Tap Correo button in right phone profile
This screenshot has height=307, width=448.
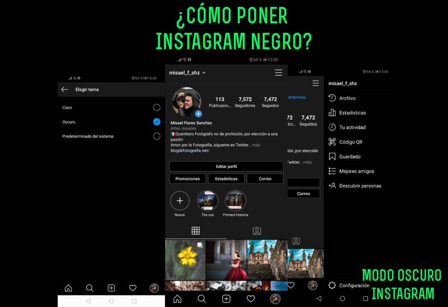coord(304,194)
